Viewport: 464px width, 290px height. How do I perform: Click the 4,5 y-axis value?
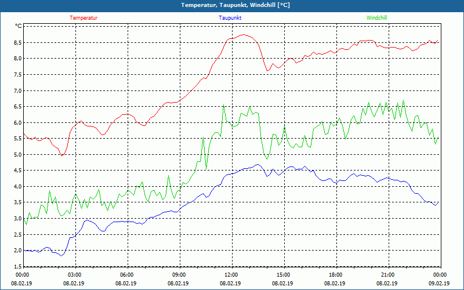pos(18,171)
